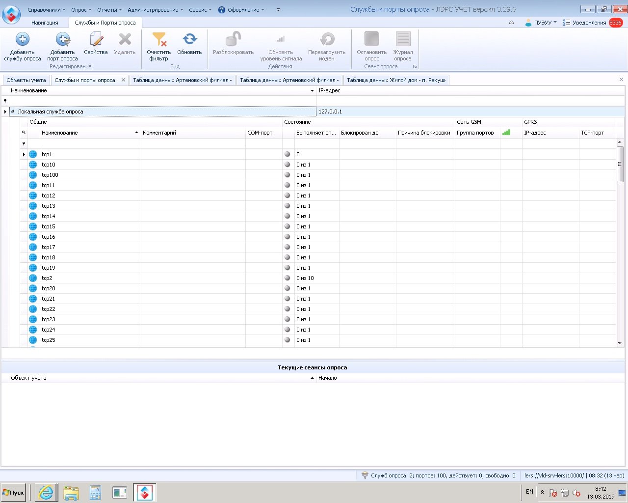The width and height of the screenshot is (628, 503).
Task: Click the globe icon of tcp2
Action: coord(33,278)
